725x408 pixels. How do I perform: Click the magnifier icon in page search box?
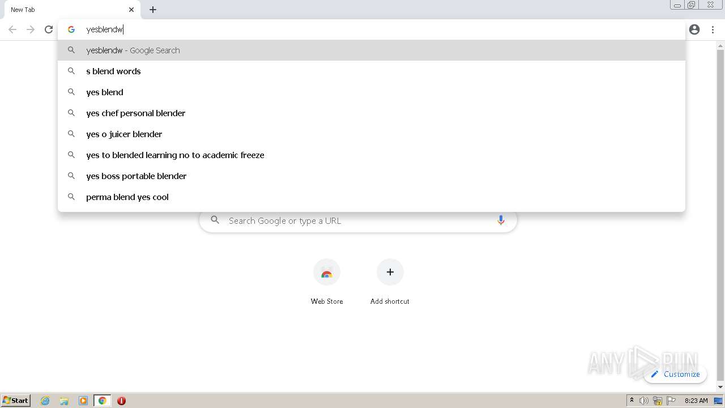pos(215,220)
